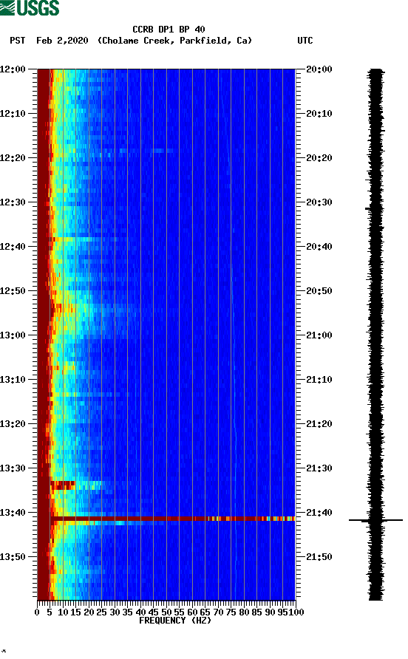Screen dimensions: 408x659
Task: Click the 20:10 UTC time label
Action: 319,114
